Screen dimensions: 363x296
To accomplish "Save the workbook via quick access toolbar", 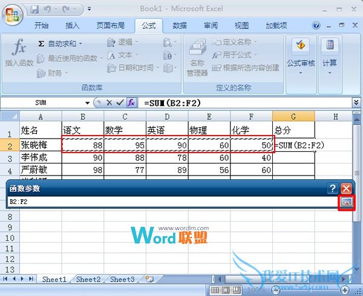I will pyautogui.click(x=34, y=9).
